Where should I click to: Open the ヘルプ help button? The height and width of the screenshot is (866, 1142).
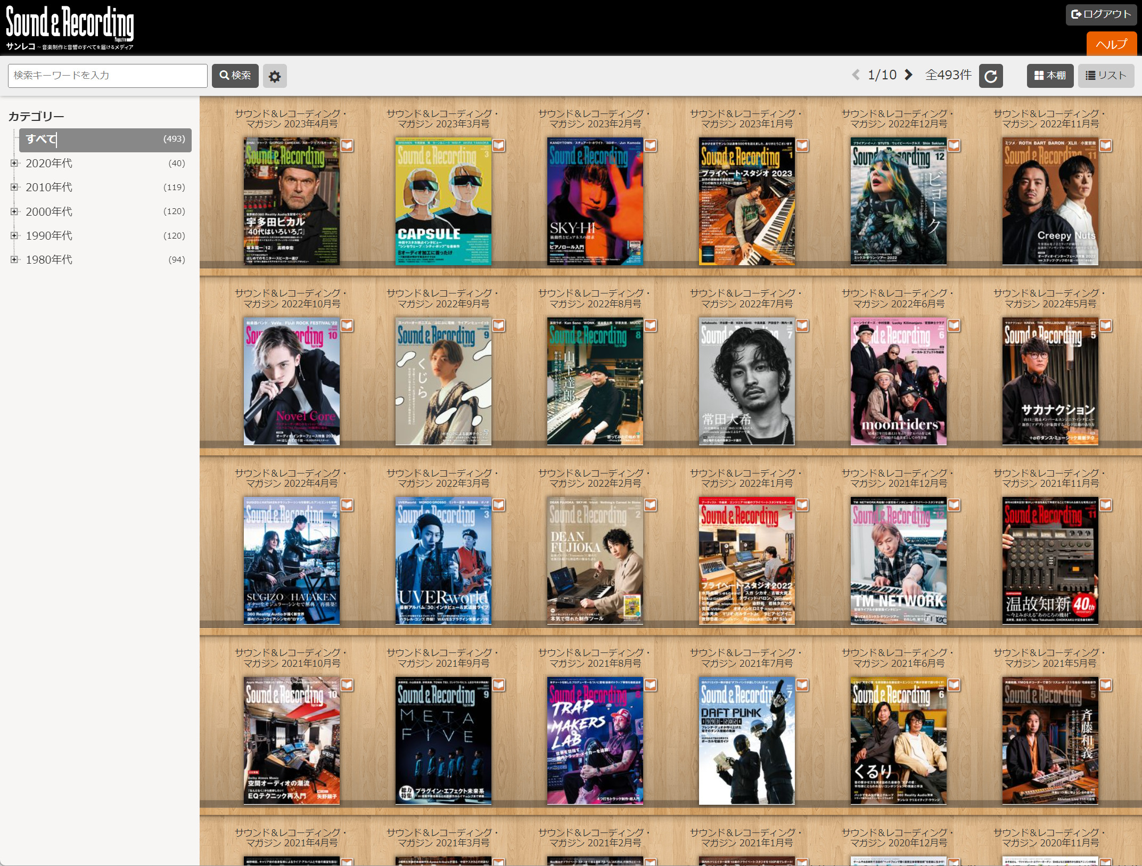(1112, 44)
